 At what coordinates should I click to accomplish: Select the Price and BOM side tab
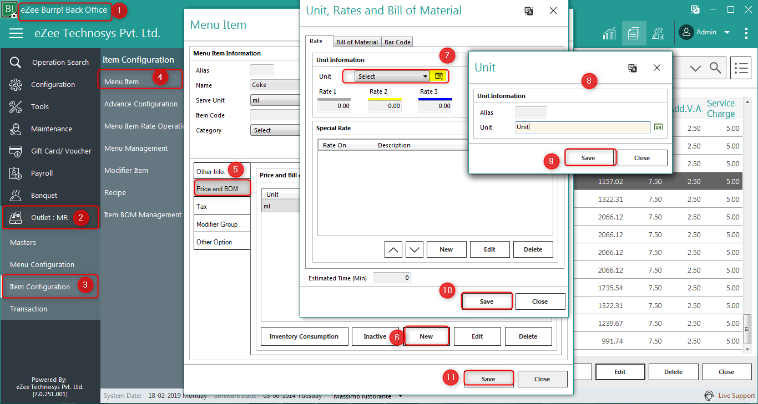[222, 189]
